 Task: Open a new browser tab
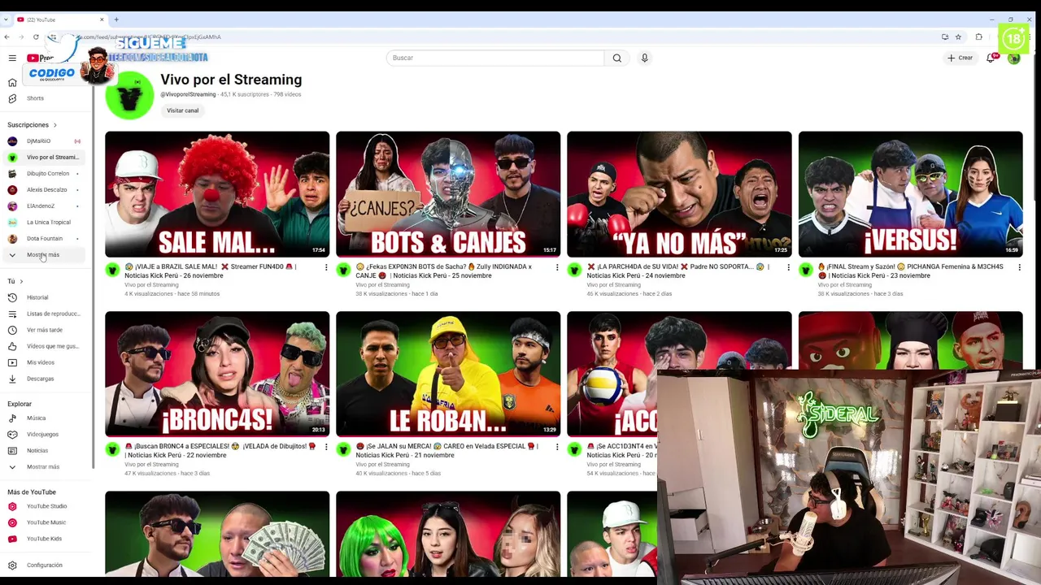tap(116, 19)
